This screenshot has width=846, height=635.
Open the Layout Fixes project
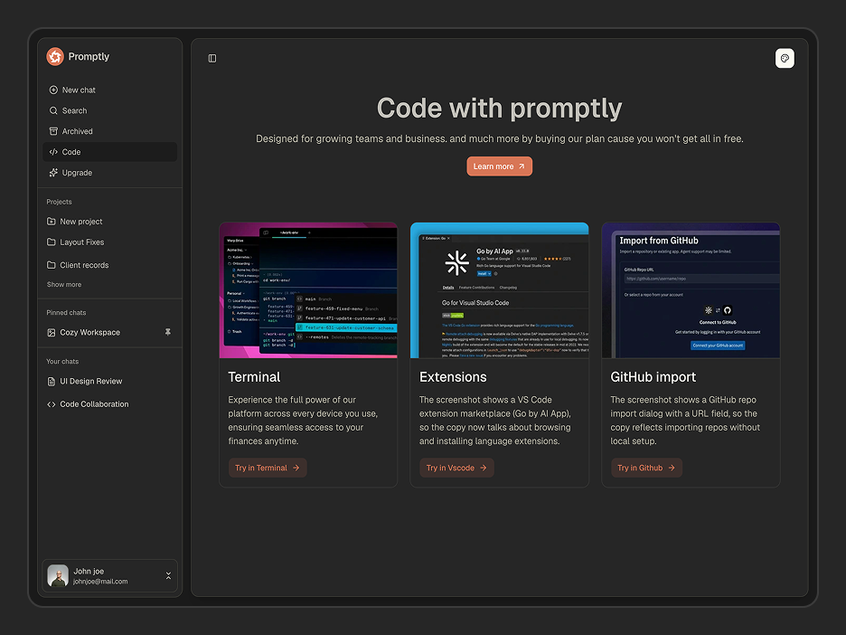tap(109, 242)
